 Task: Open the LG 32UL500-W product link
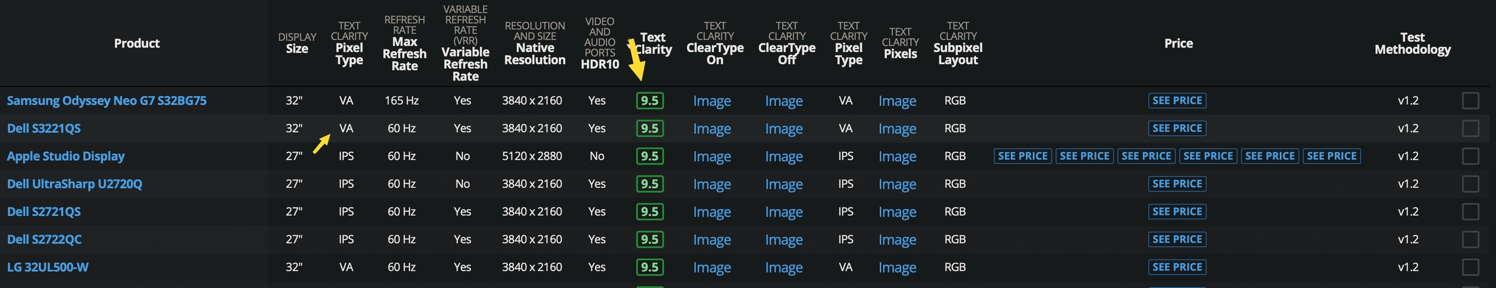click(x=48, y=267)
